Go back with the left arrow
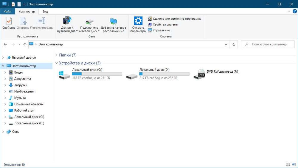298x168 pixels. (x=5, y=44)
